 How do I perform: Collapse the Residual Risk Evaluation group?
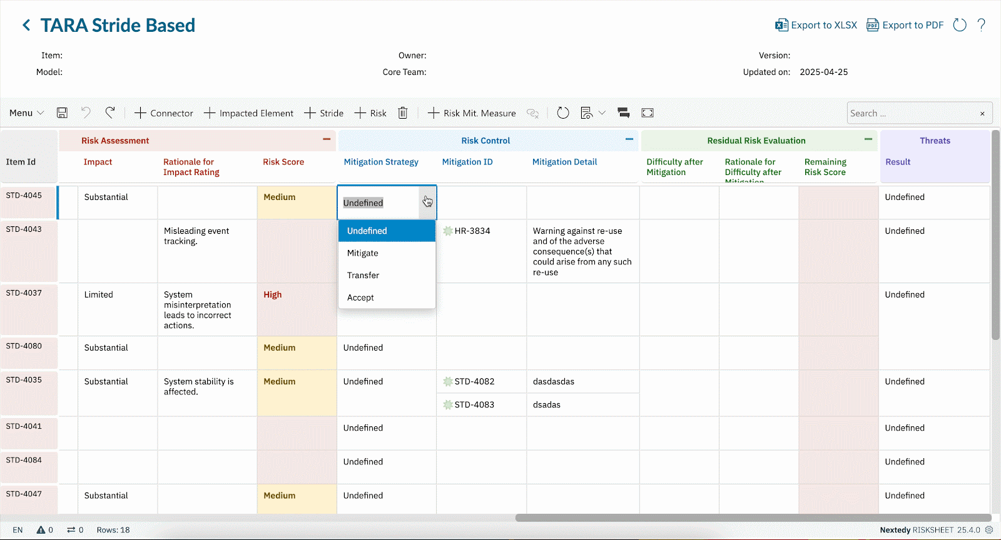[868, 139]
